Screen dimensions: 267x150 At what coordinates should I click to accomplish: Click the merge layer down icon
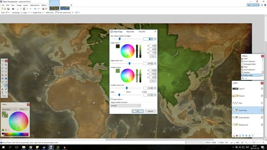coord(243,135)
